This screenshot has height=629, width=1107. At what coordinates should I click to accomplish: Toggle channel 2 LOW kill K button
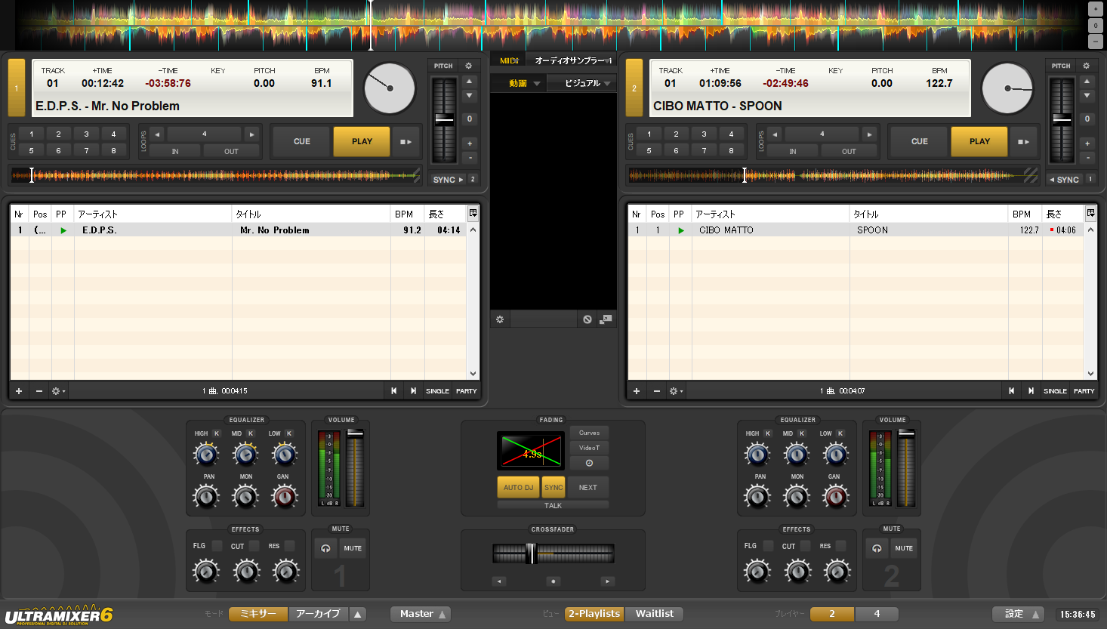click(x=840, y=433)
